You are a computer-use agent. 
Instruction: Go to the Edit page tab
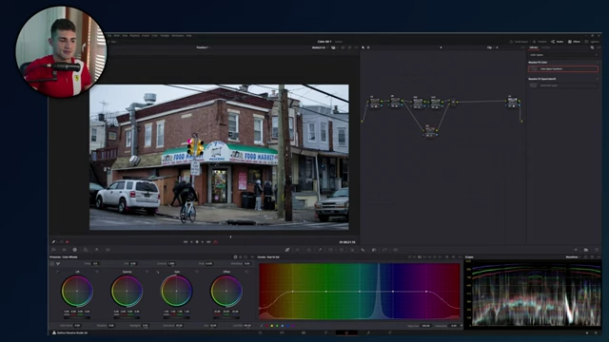pos(304,332)
